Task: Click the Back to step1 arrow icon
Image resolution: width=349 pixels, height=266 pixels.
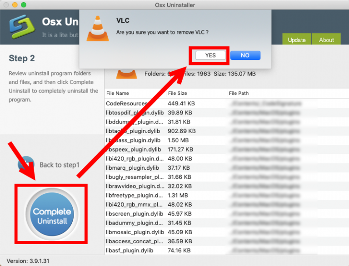Action: [x=26, y=164]
